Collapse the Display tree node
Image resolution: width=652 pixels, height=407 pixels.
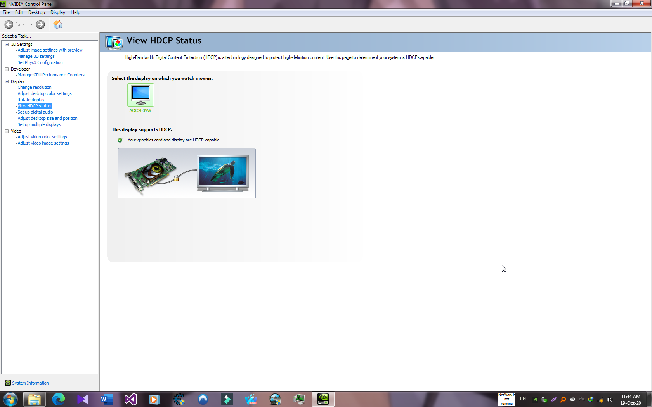[7, 81]
